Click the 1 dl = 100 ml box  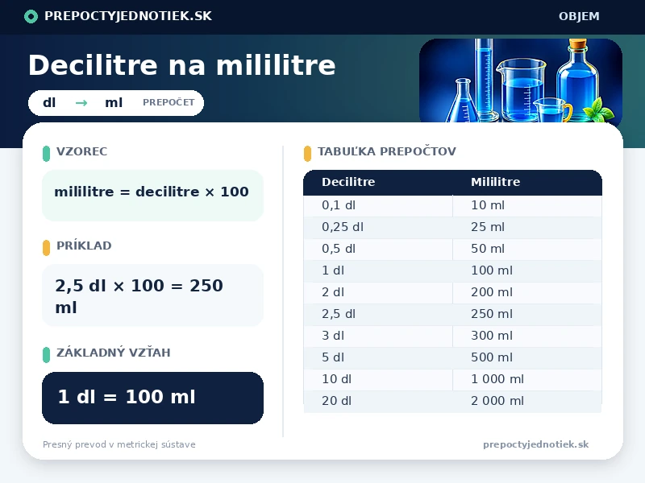152,398
